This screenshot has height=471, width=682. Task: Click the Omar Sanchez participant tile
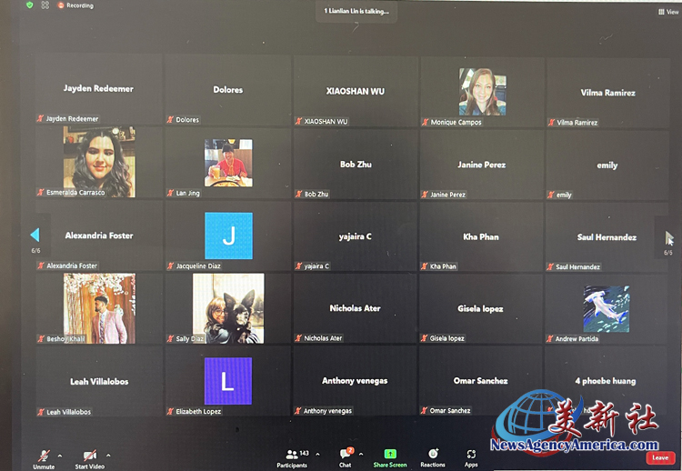point(480,381)
